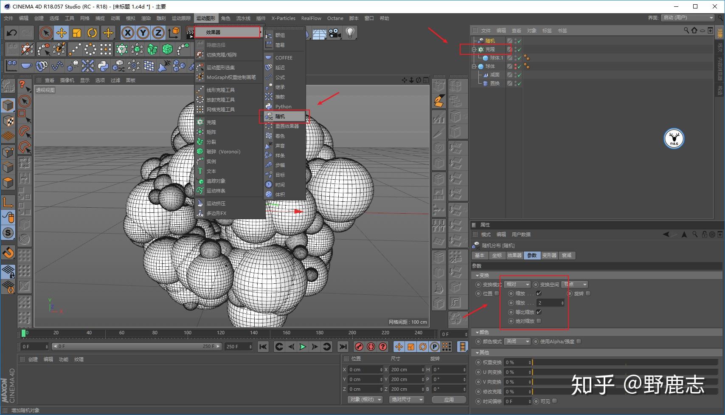
Task: Click the play forward button
Action: 303,347
